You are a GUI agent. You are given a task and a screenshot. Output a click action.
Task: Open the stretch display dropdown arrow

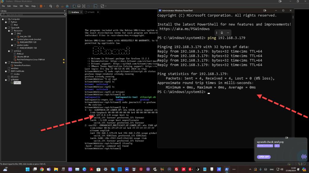(x=106, y=6)
